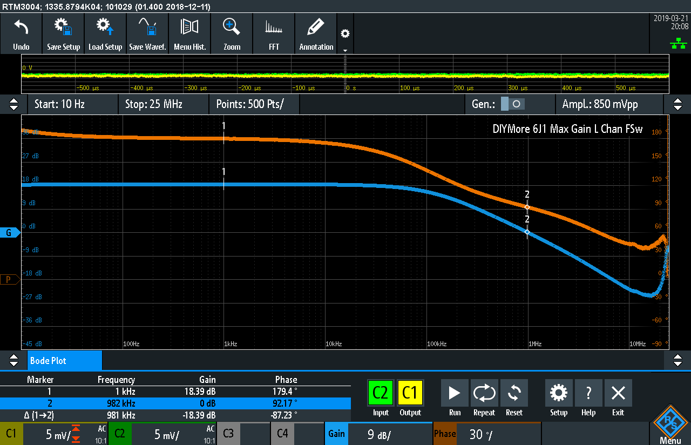Adjust the Gain scale 9 dB/

coord(378,434)
